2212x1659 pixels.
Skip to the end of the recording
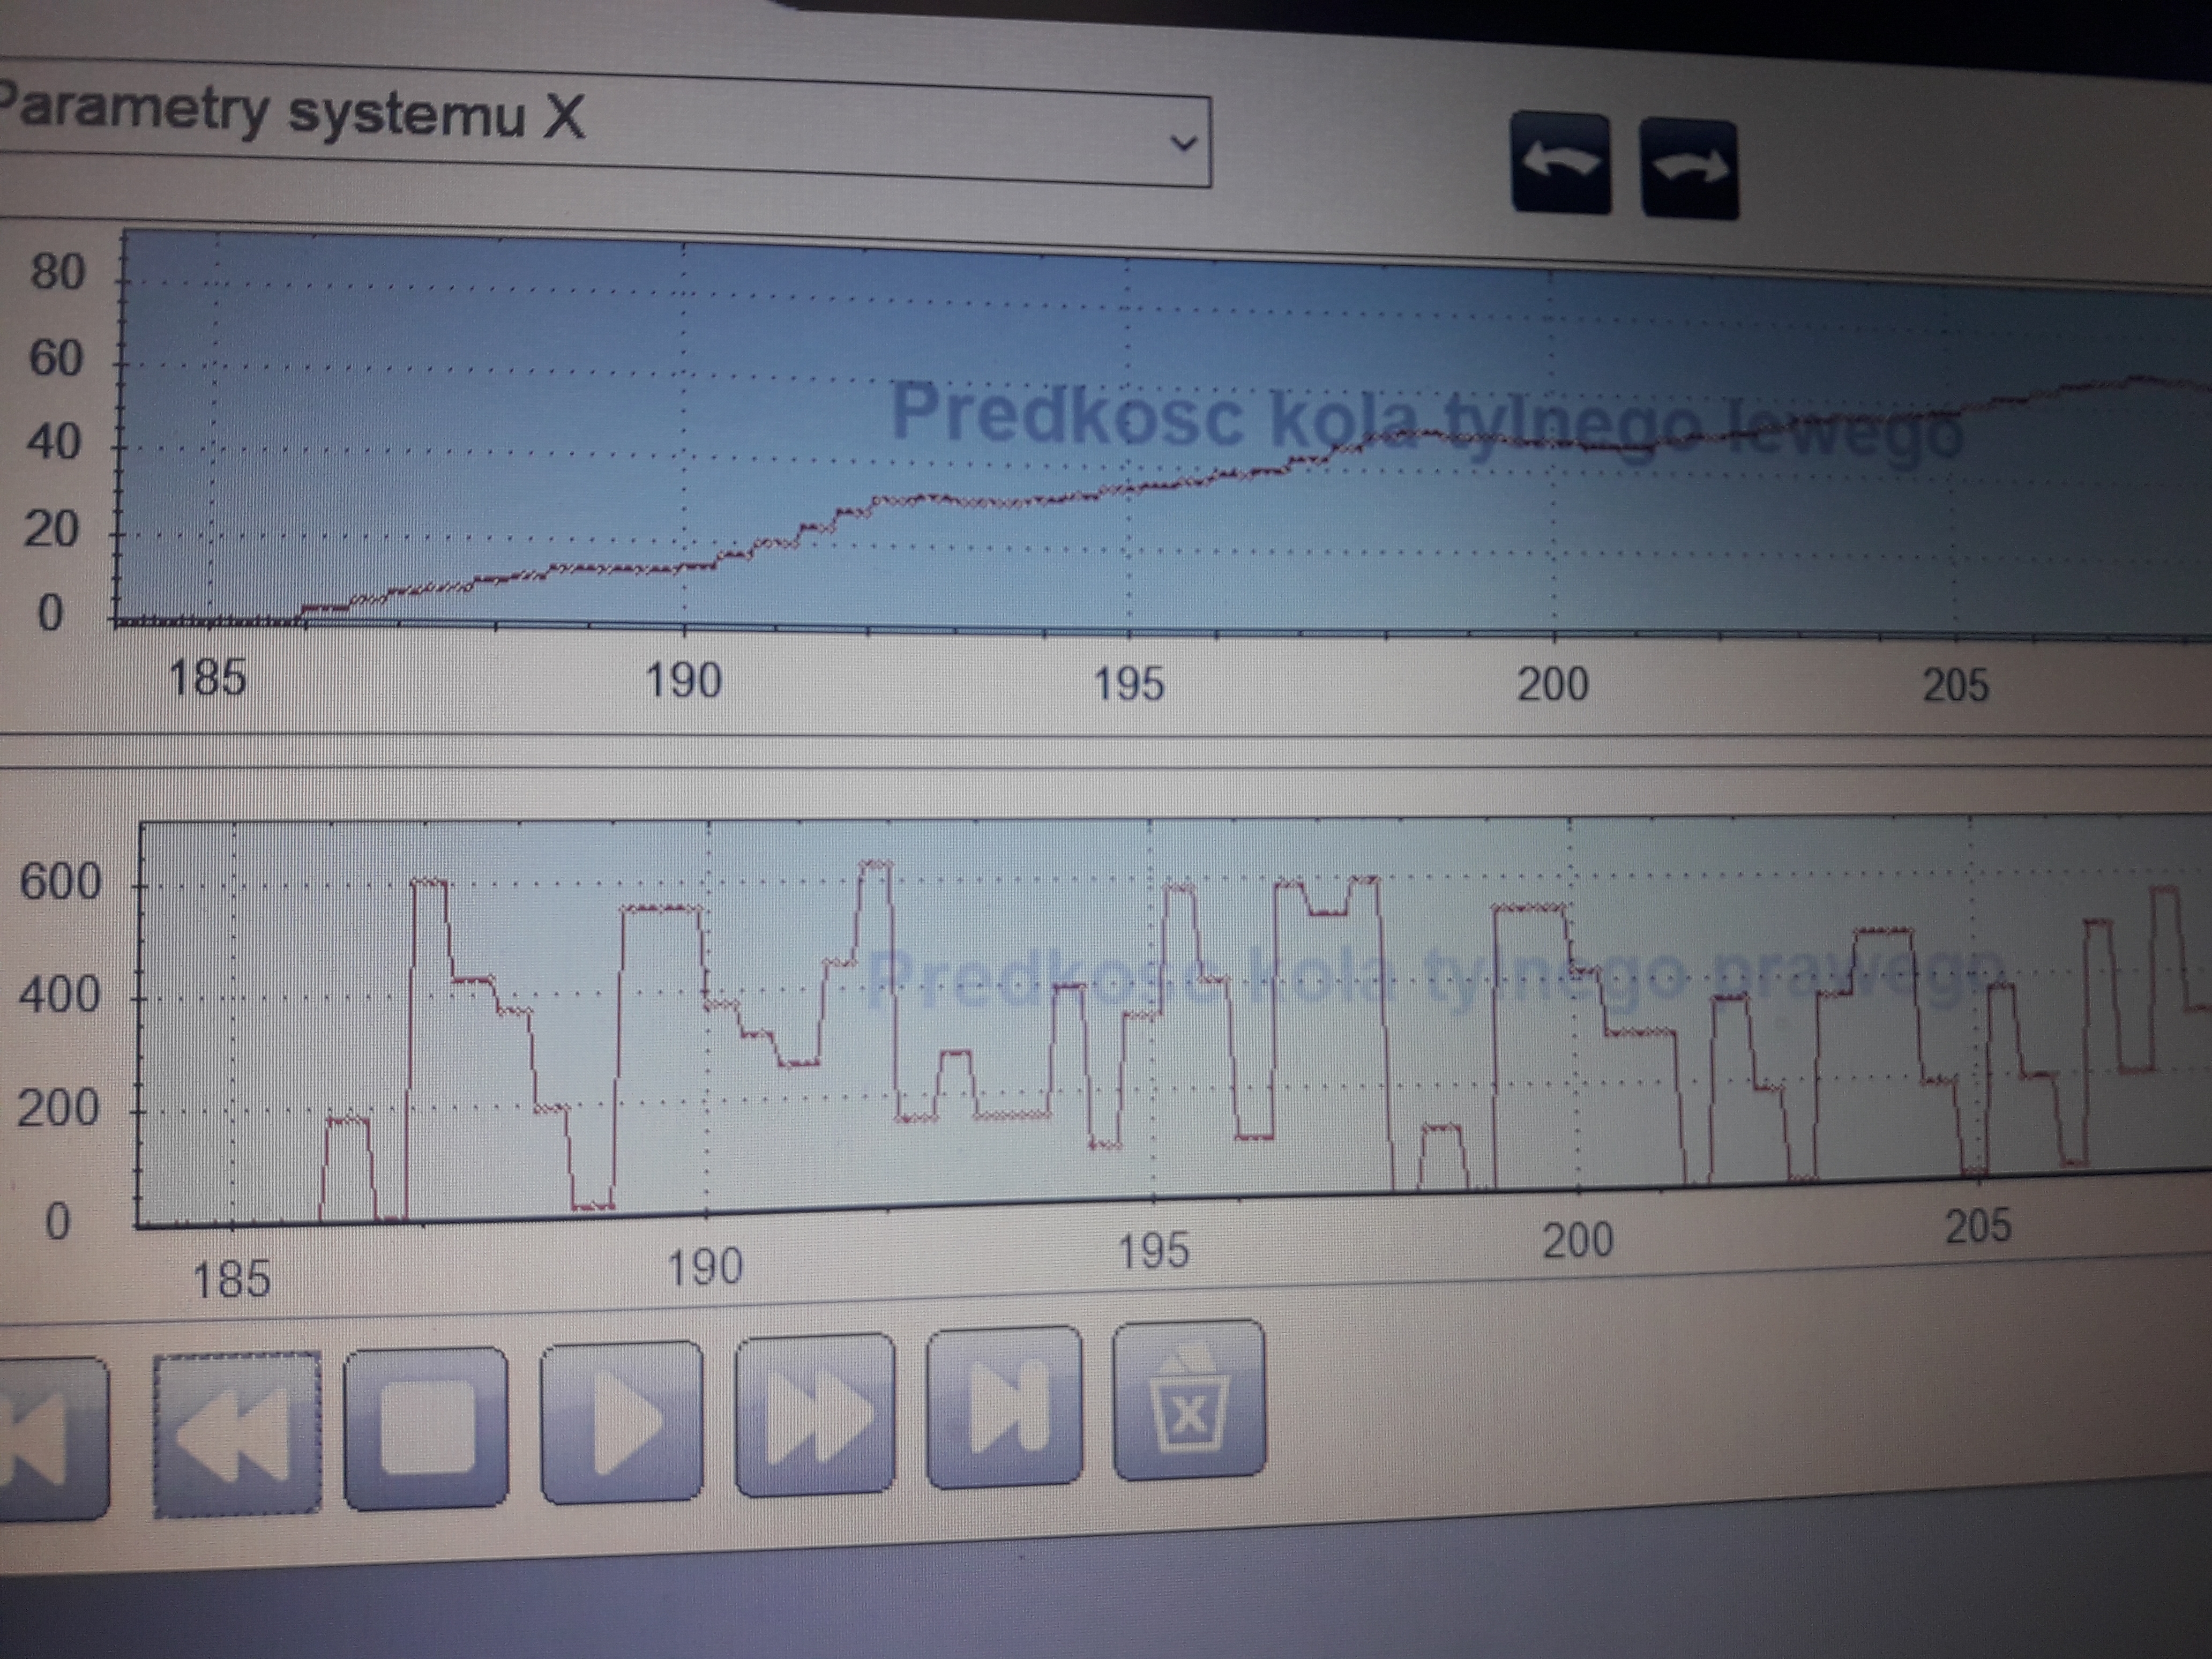(1004, 1407)
